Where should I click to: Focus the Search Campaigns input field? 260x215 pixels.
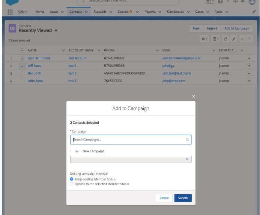128,140
